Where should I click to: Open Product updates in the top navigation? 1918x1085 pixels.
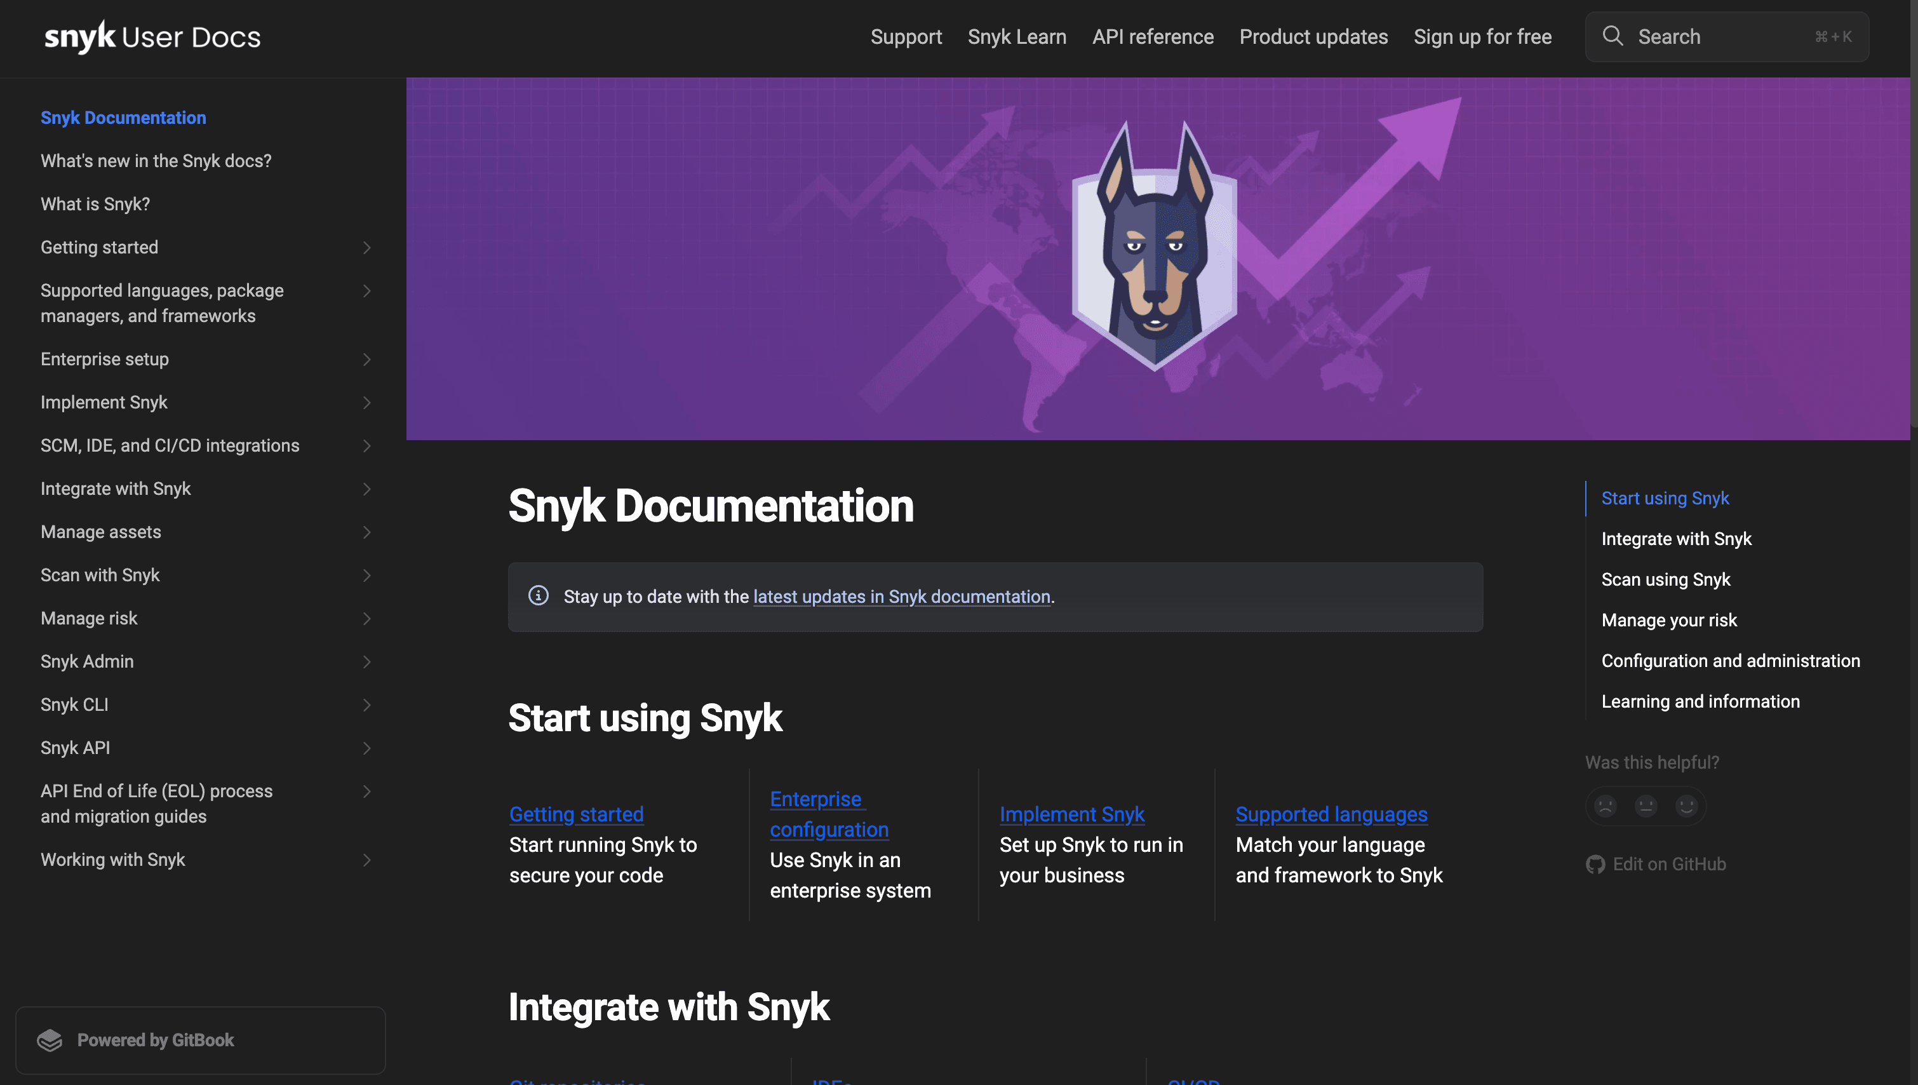(x=1313, y=36)
